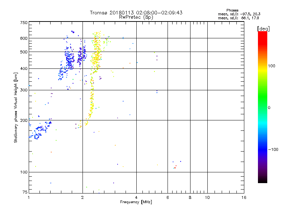Click the phase colorbar gradient
This screenshot has height=215, width=287.
263,107
